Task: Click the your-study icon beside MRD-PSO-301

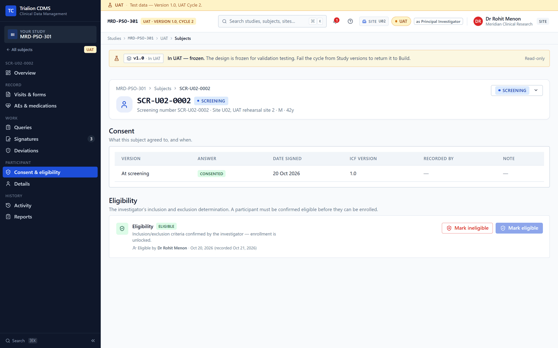Action: click(x=12, y=34)
